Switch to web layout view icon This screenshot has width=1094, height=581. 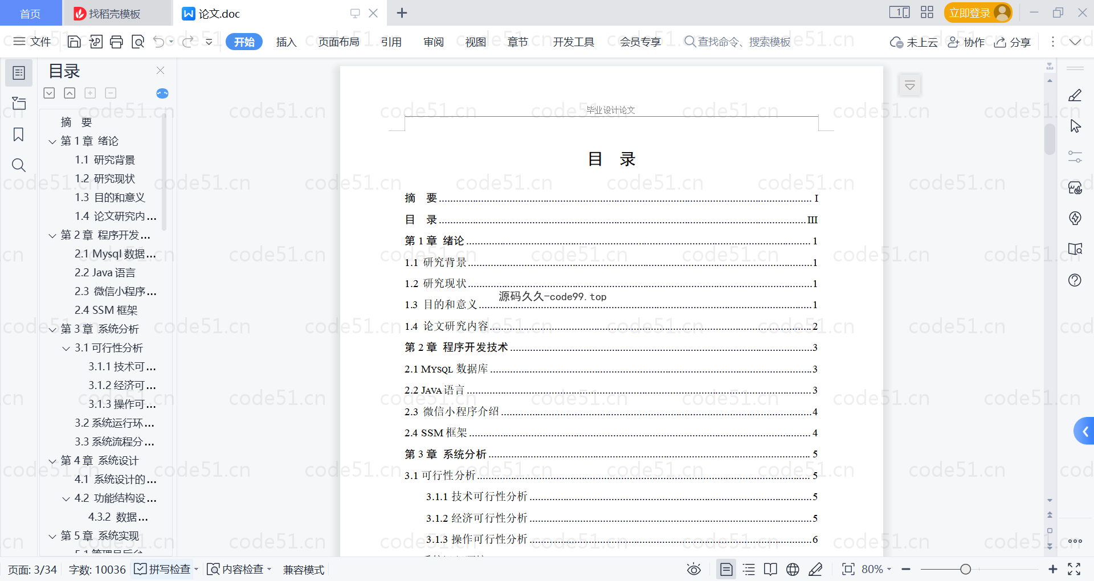pyautogui.click(x=793, y=569)
